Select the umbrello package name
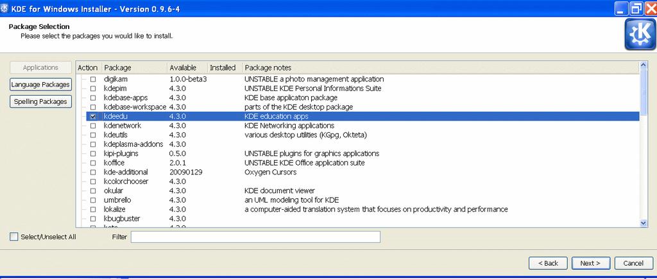Viewport: 657px width, 279px height. click(x=117, y=200)
